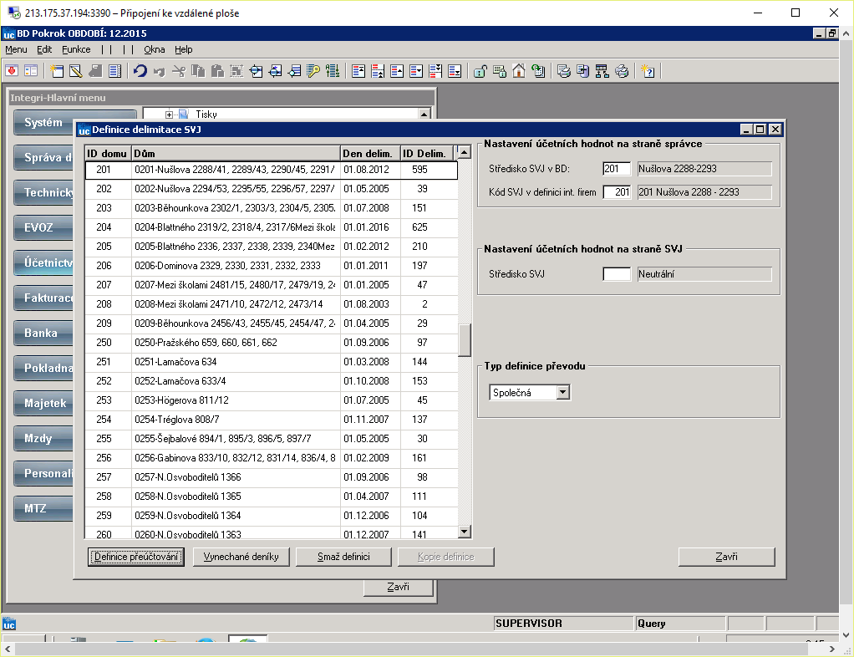Click Zavři in the Integri-Hlavní menu window

pos(398,588)
